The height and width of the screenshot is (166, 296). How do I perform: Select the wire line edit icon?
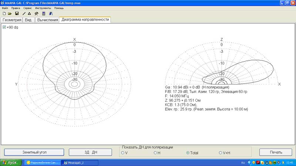click(24, 13)
